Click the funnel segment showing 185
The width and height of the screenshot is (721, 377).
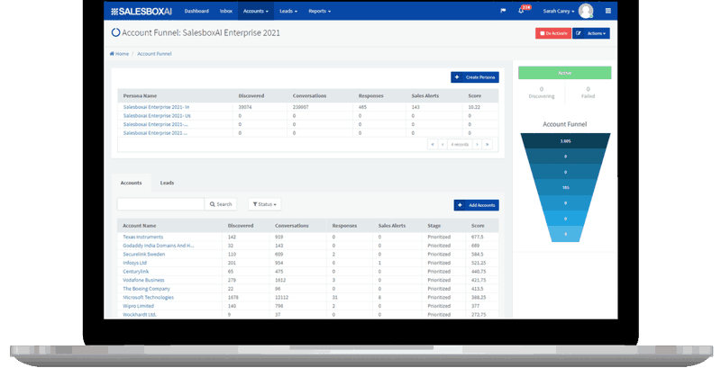(566, 187)
